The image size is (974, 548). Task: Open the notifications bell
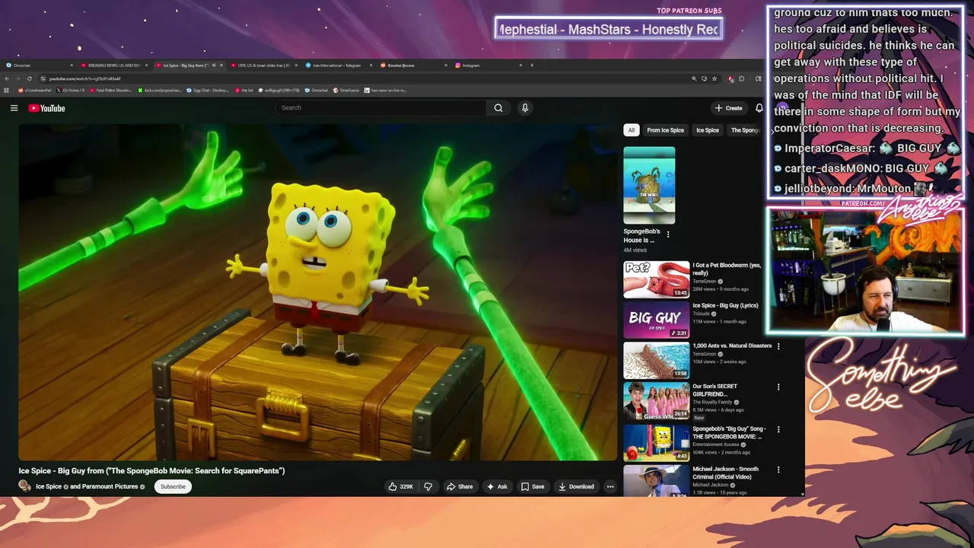point(759,108)
